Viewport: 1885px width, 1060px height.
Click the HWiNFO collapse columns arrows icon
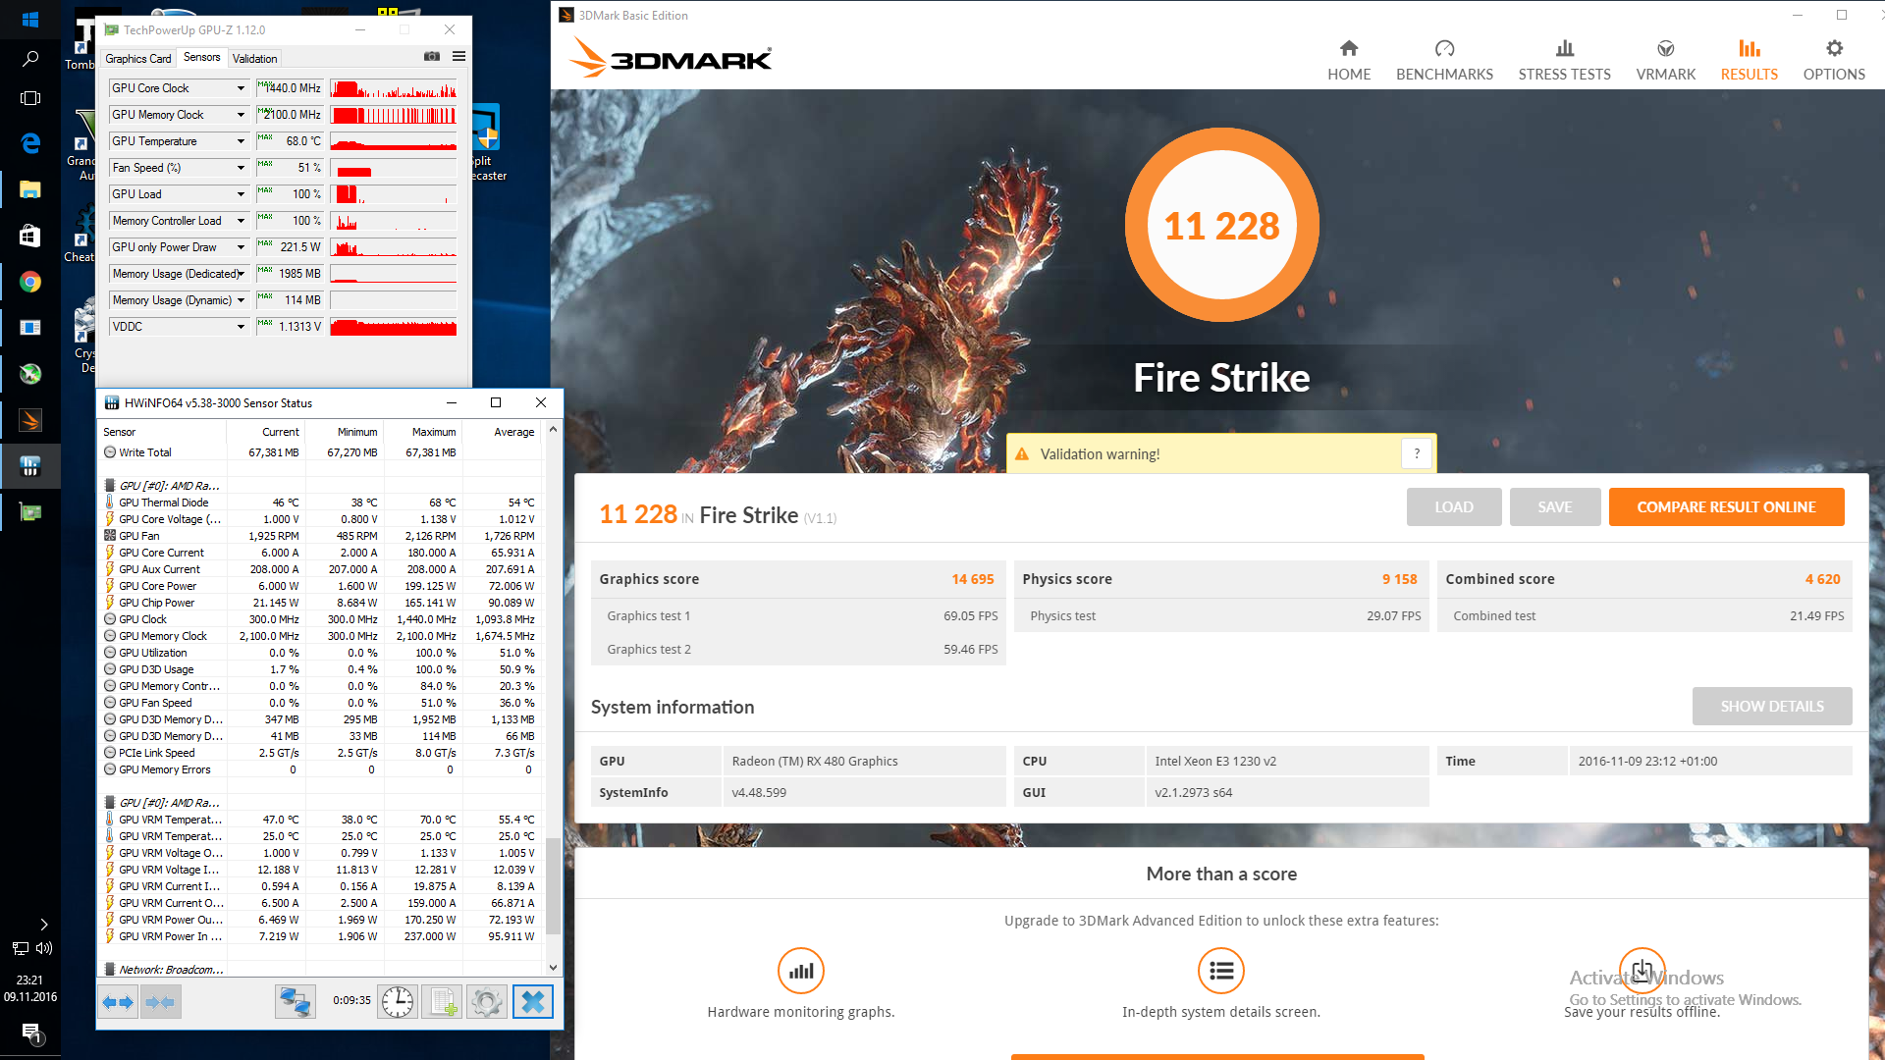point(160,1002)
